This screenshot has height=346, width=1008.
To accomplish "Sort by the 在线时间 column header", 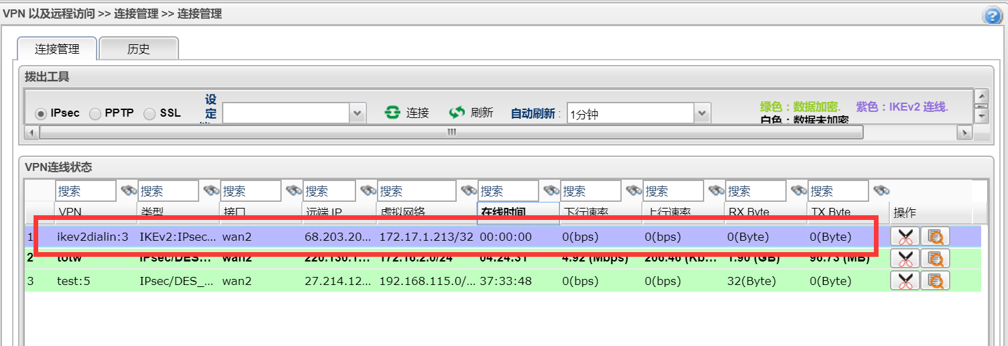I will (x=518, y=213).
